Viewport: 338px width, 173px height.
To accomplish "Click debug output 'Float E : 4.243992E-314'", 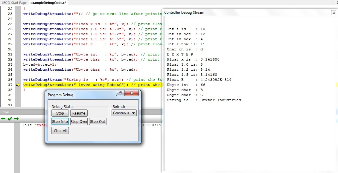I will pyautogui.click(x=199, y=80).
